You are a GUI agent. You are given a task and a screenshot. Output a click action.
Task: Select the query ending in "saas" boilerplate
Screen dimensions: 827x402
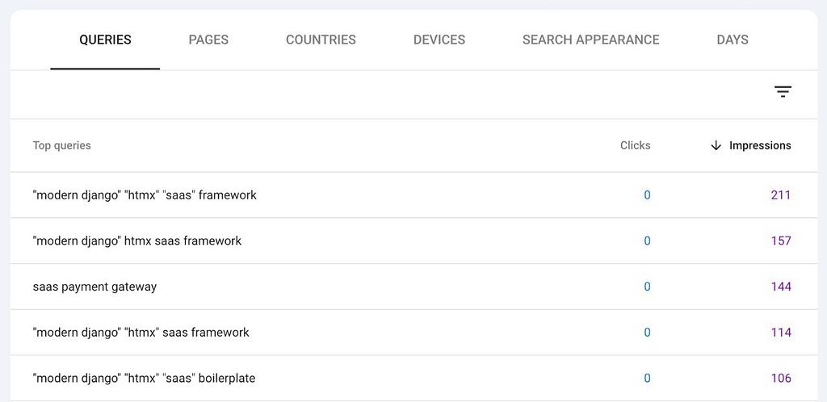tap(144, 379)
